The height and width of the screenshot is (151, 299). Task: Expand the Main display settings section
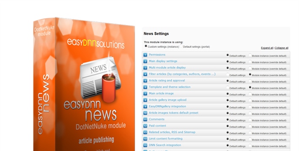point(163,61)
